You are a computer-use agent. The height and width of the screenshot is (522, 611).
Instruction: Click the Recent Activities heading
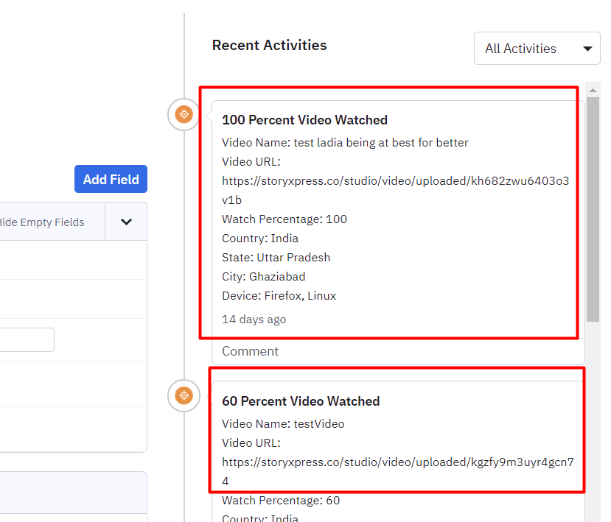[269, 45]
